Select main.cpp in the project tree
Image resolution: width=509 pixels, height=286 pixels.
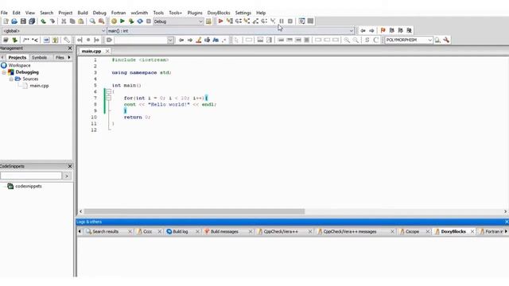(39, 86)
